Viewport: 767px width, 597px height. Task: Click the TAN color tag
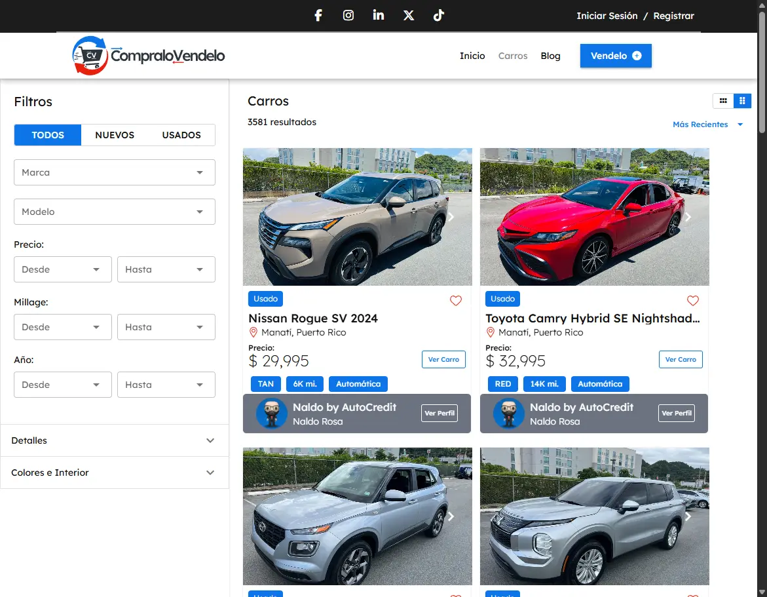point(266,384)
